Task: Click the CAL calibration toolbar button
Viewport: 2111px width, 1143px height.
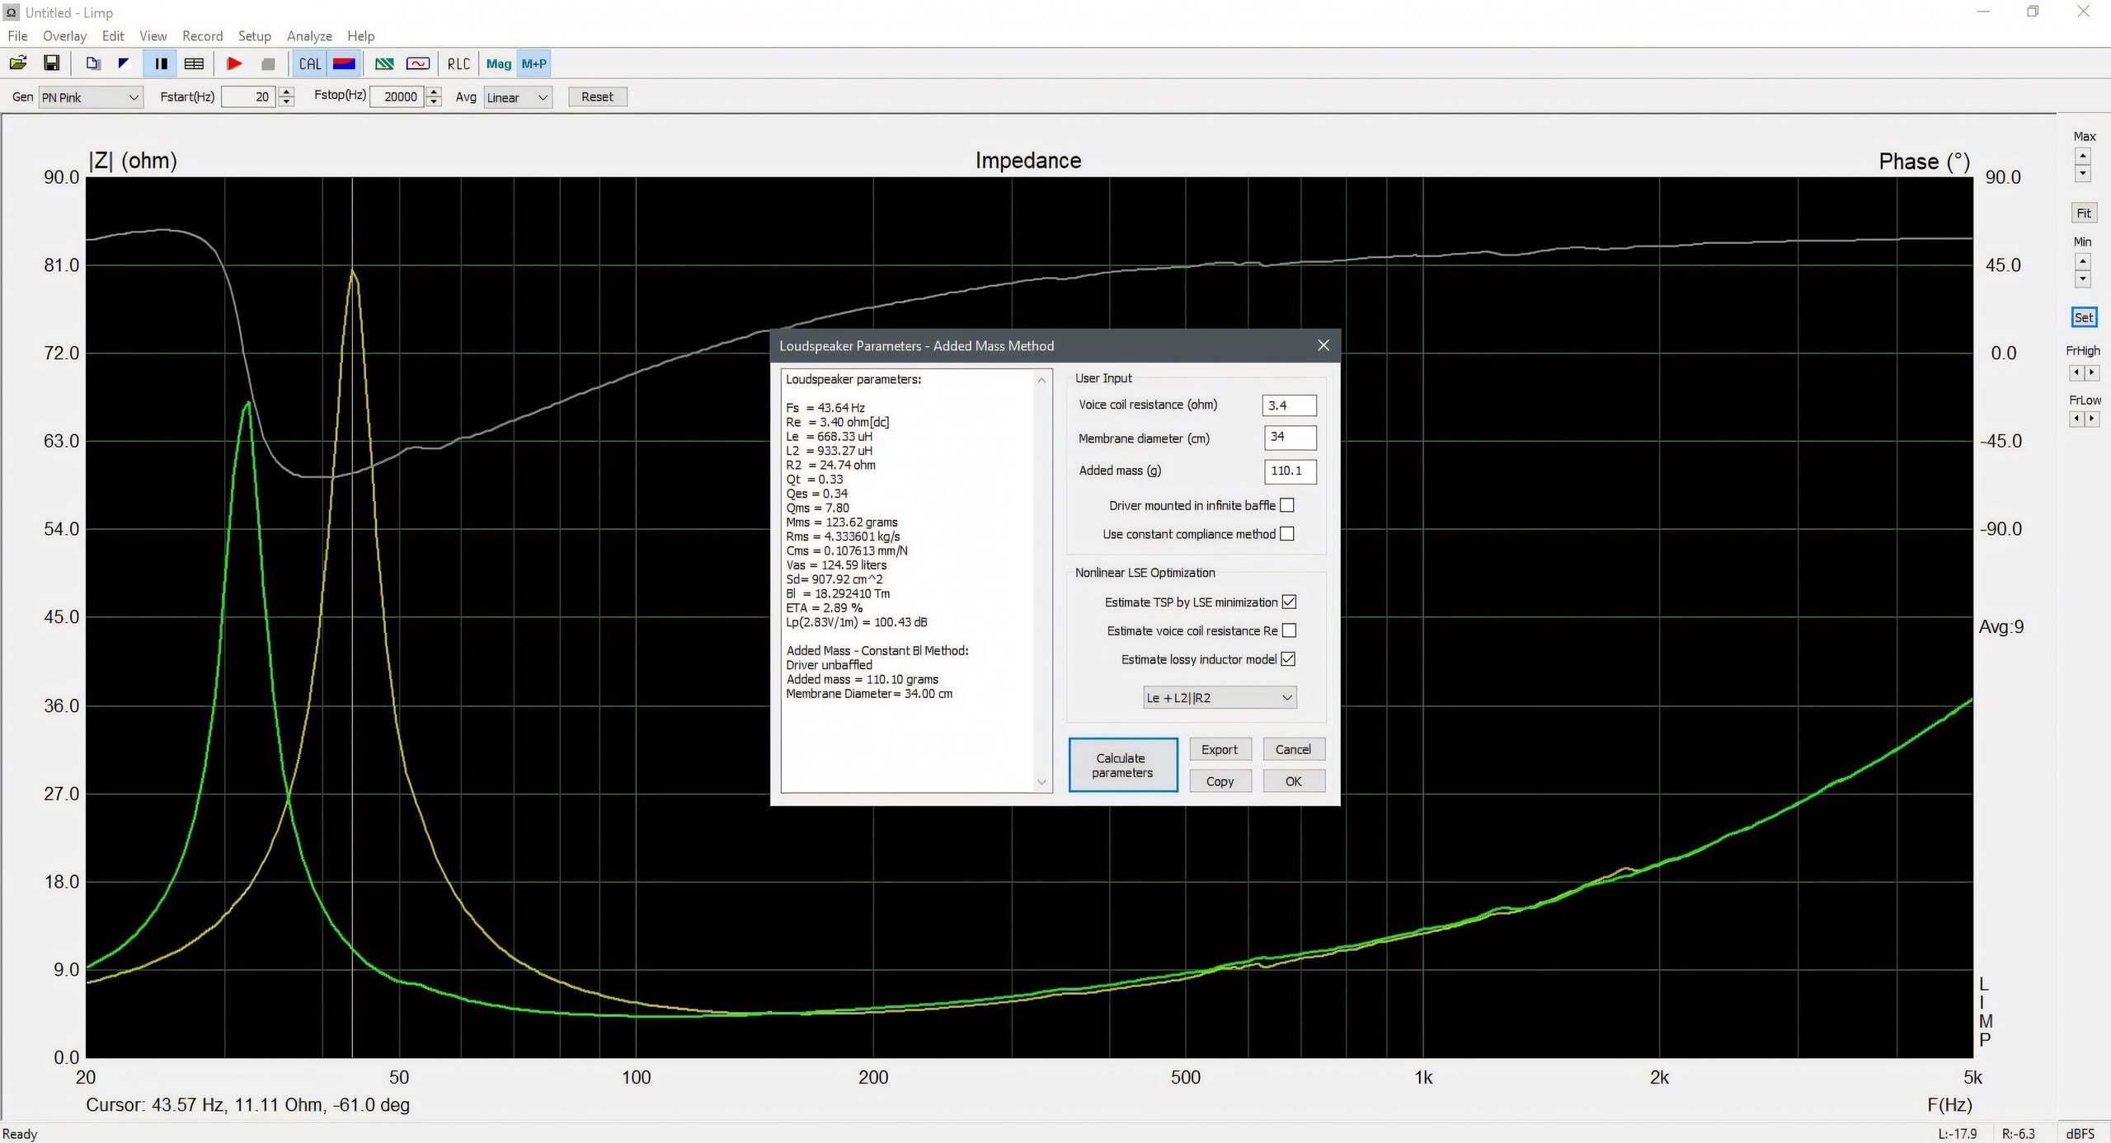Action: click(x=310, y=63)
